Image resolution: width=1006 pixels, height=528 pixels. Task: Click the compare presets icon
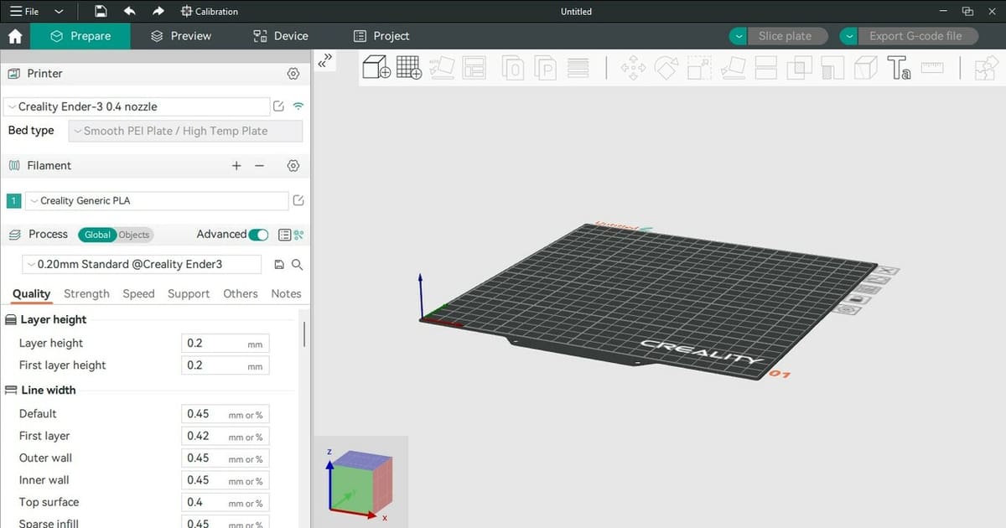click(x=298, y=235)
